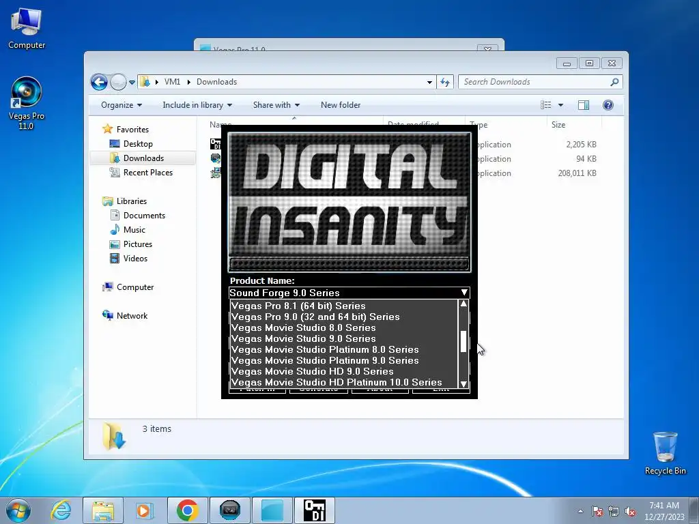The image size is (699, 524).
Task: Click the 208,011 KB file size cell
Action: click(577, 173)
